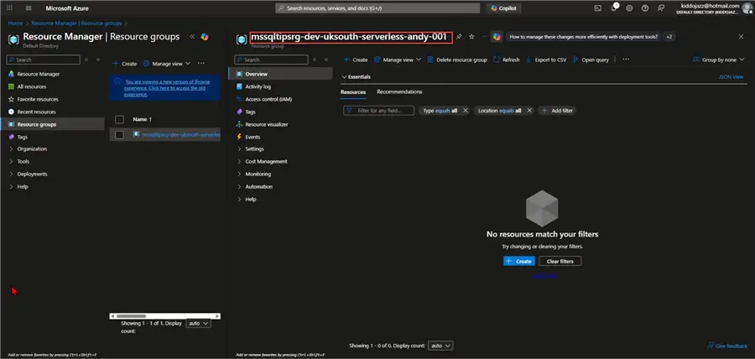
Task: Open more options ellipsis next to star
Action: (484, 37)
